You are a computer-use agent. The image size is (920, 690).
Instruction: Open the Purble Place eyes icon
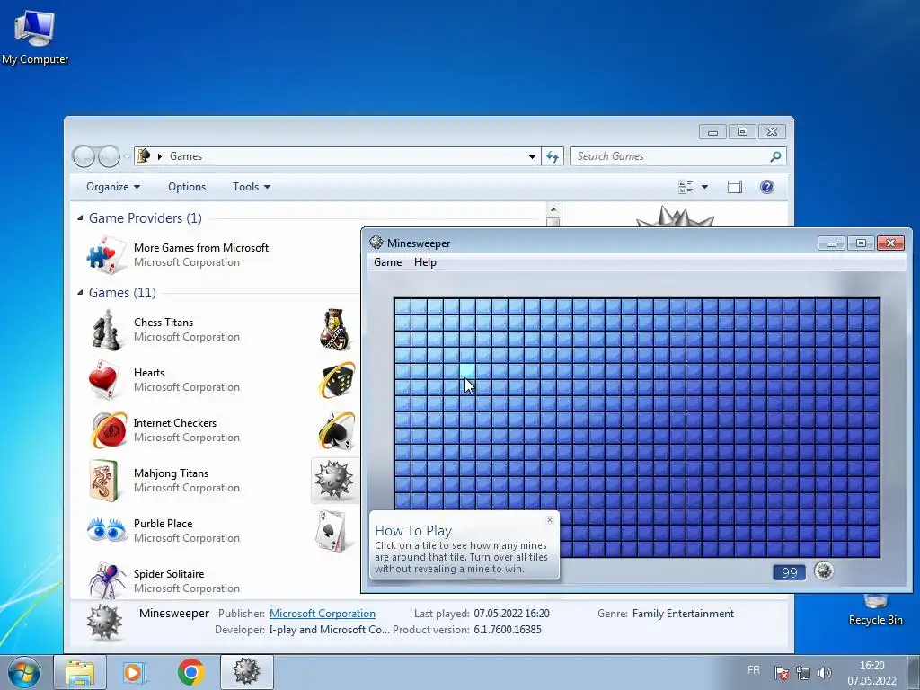tap(106, 530)
